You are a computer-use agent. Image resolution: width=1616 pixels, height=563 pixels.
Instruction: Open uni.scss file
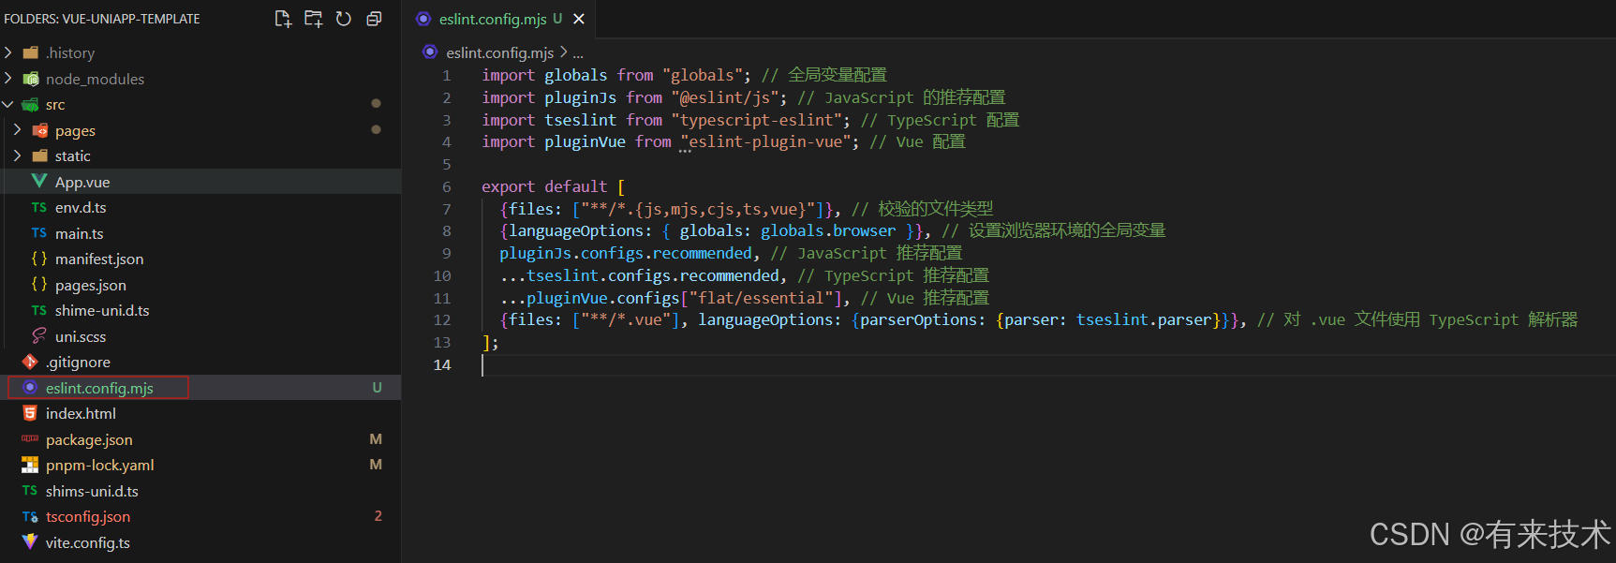[x=81, y=336]
